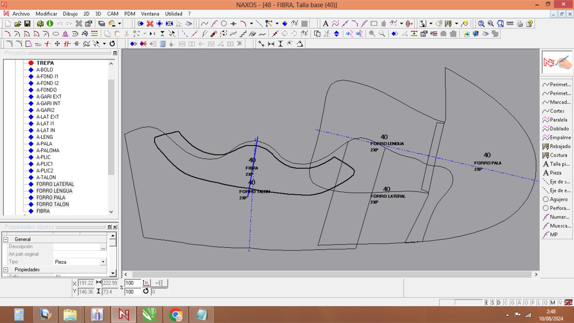574x323 pixels.
Task: Select the text tool 'A' icon
Action: (x=325, y=24)
